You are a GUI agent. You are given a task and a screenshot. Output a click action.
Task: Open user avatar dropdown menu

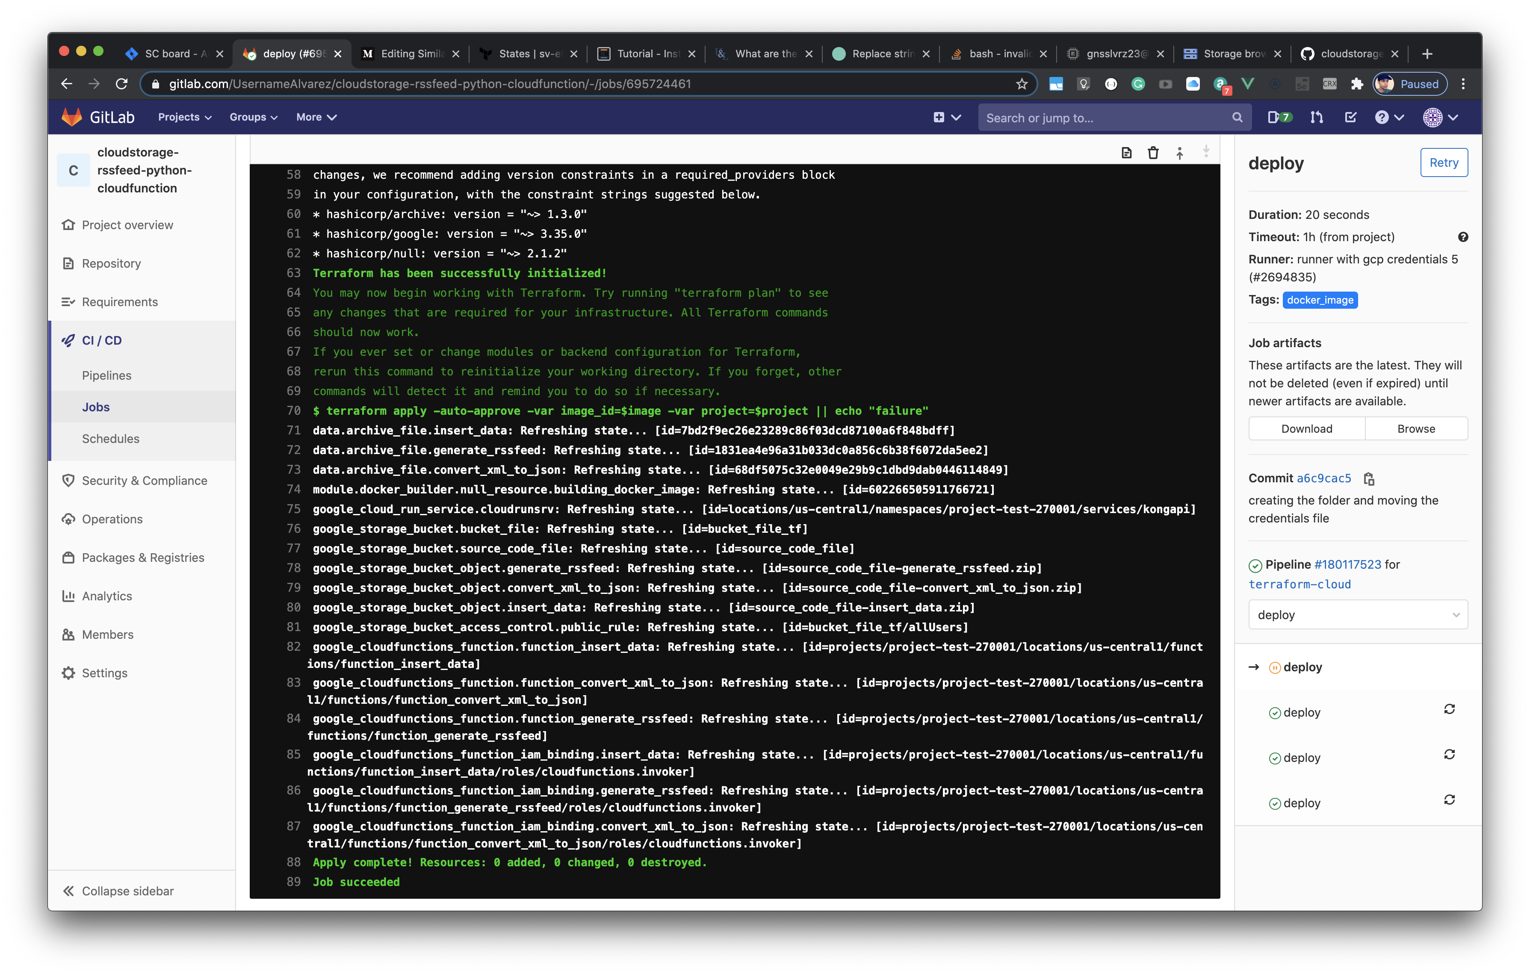coord(1440,118)
